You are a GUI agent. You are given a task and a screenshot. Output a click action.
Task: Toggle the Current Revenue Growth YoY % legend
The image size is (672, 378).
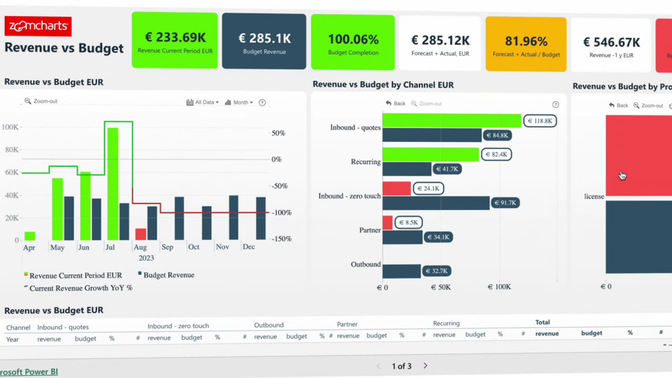click(x=81, y=288)
